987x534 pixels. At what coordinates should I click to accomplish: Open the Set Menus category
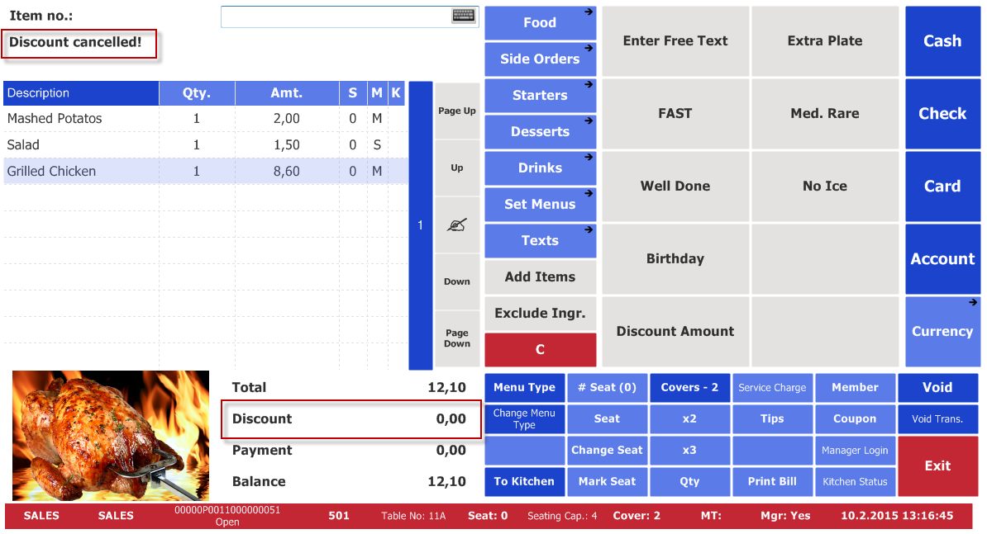pyautogui.click(x=540, y=205)
